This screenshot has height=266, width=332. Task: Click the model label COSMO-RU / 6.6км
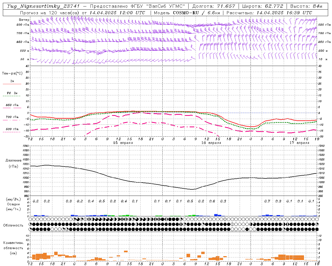tap(197, 13)
